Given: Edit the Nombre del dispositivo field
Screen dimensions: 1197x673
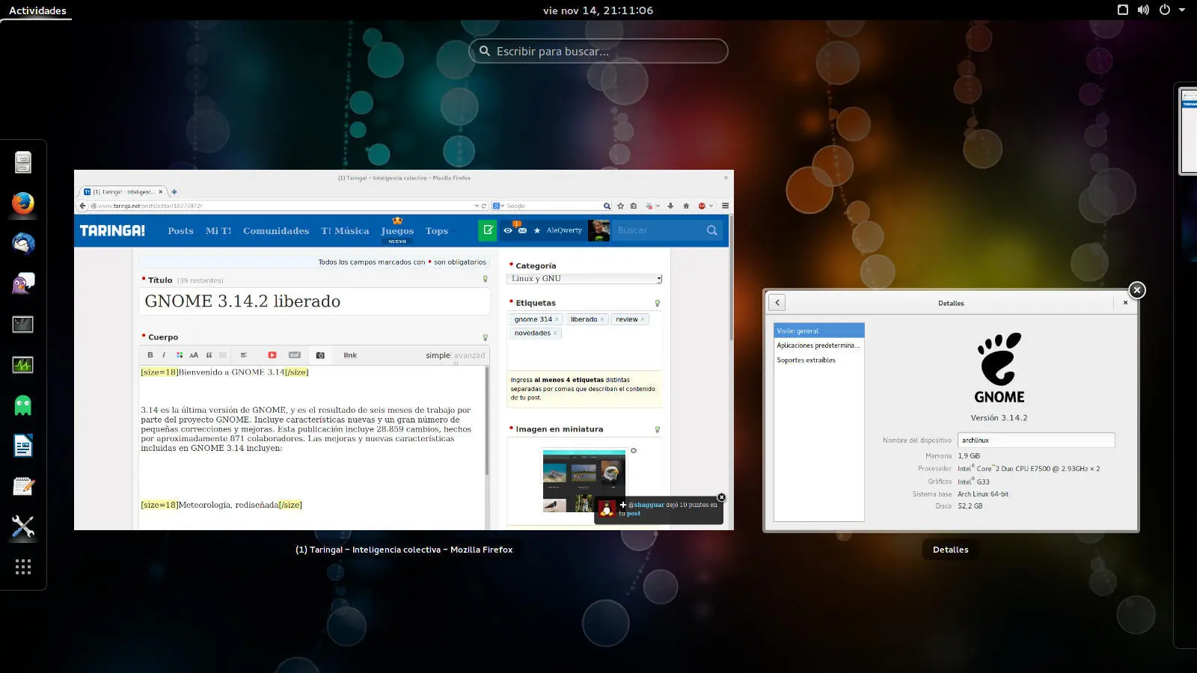Looking at the screenshot, I should 1036,440.
